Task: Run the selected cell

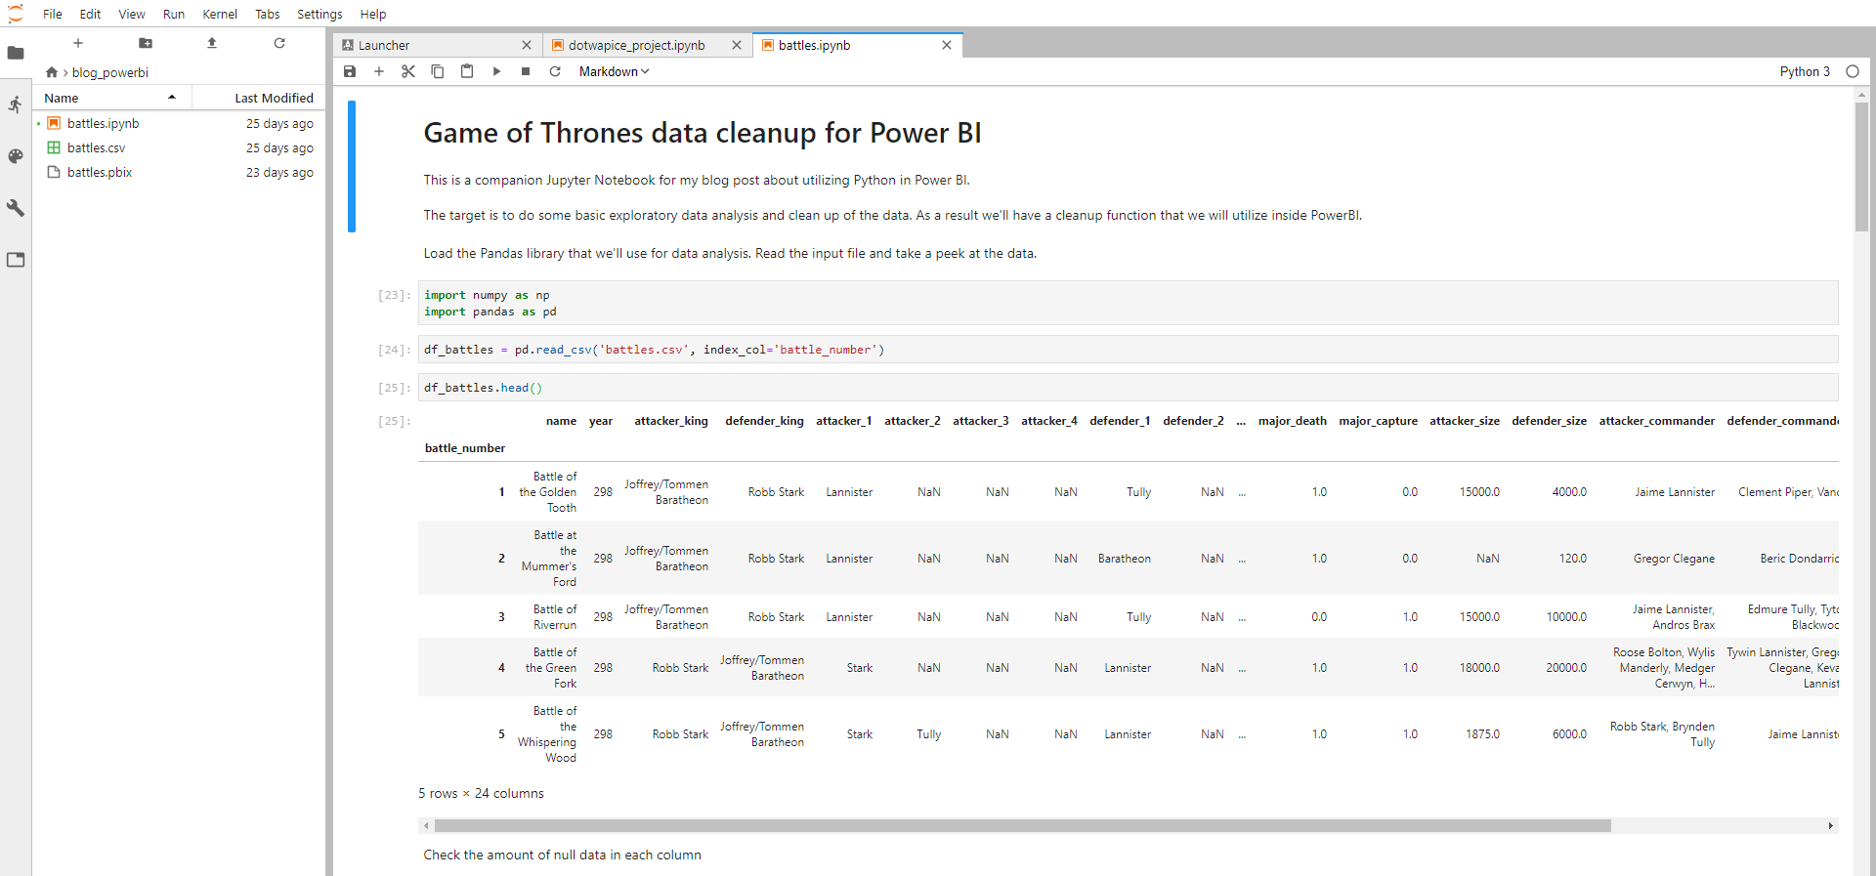Action: [496, 71]
